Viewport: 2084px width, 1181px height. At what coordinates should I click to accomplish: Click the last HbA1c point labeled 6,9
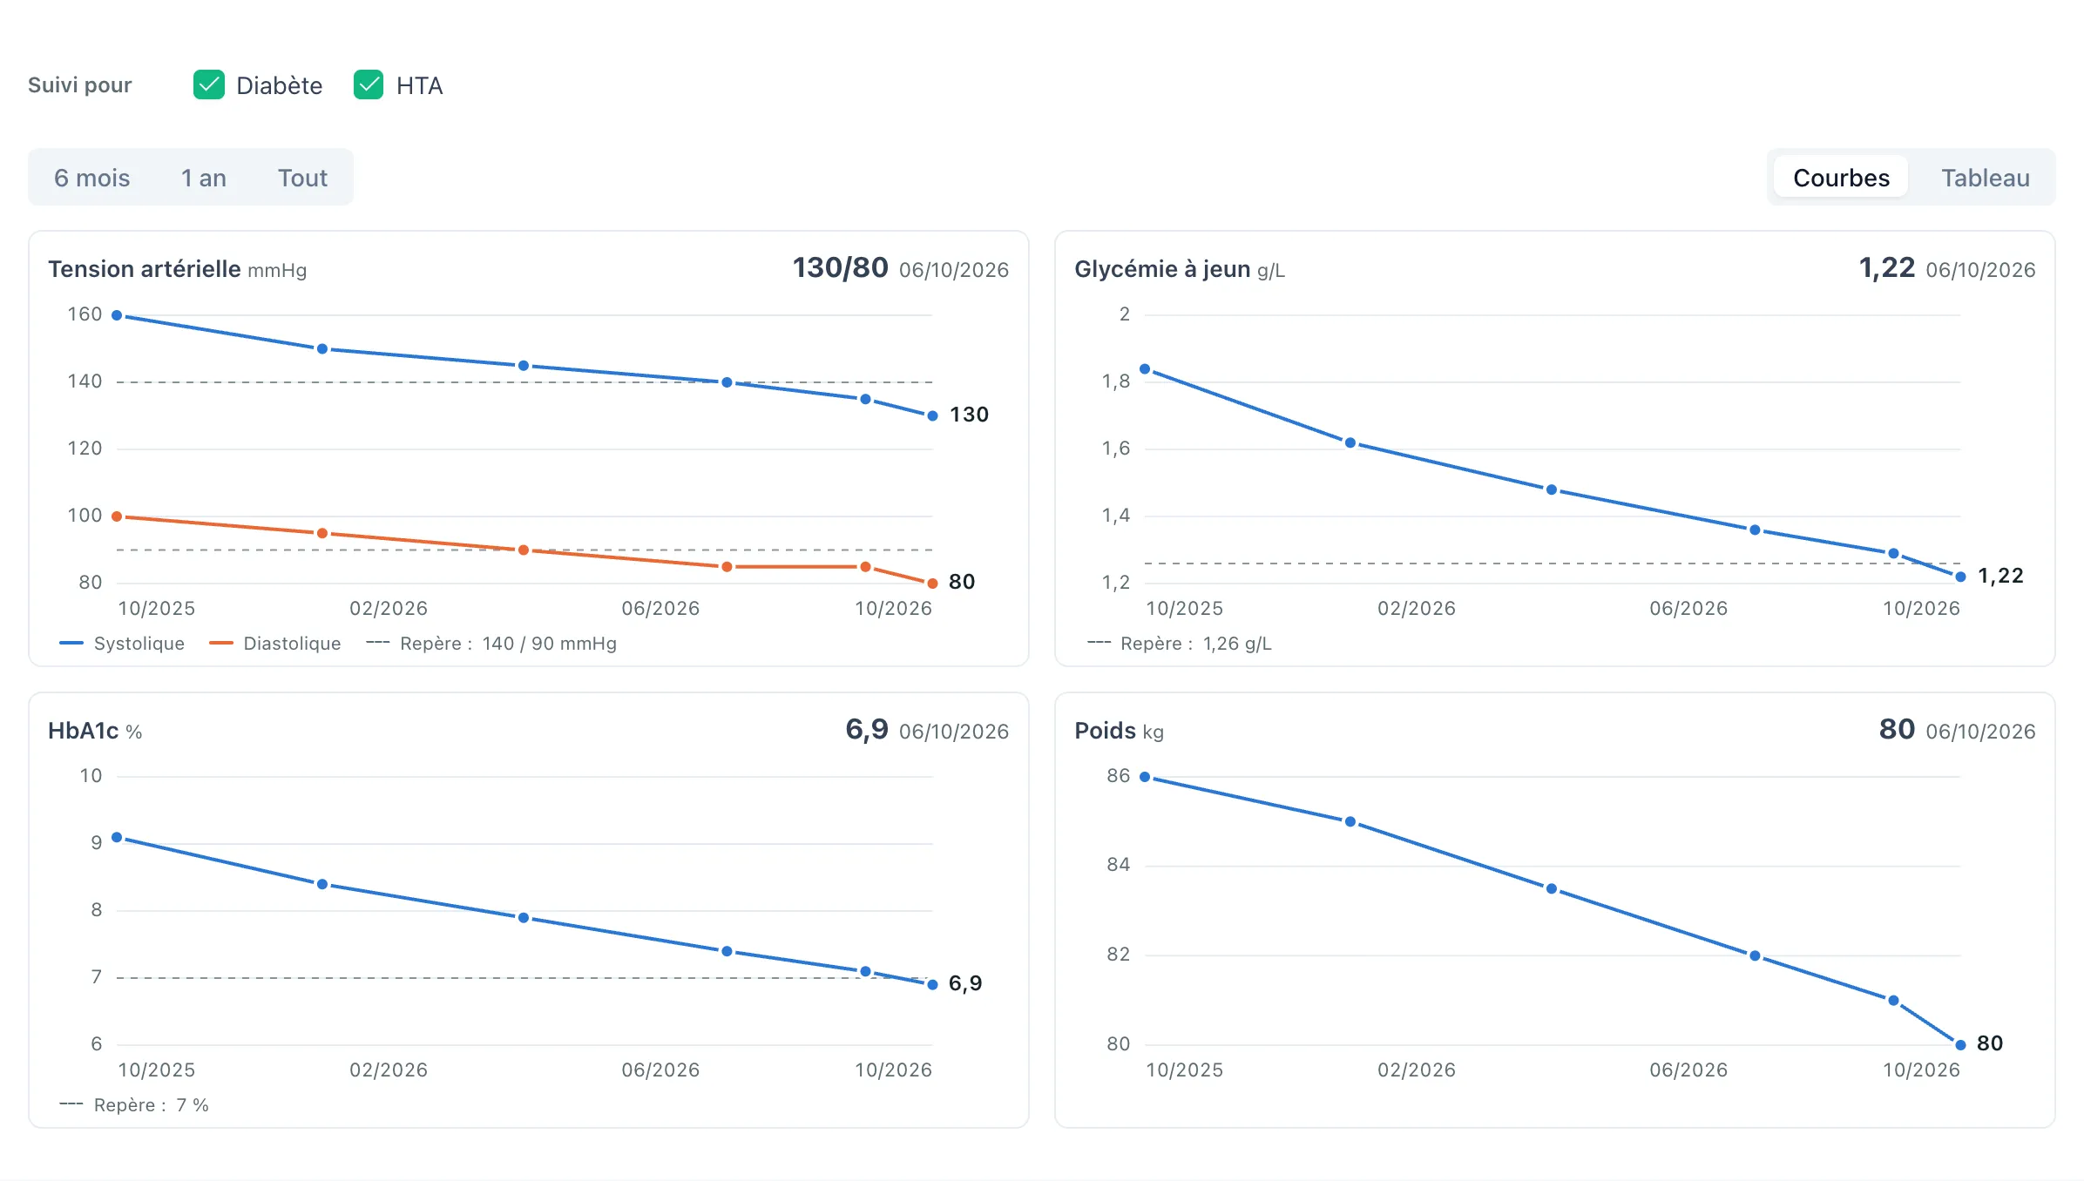pyautogui.click(x=932, y=985)
